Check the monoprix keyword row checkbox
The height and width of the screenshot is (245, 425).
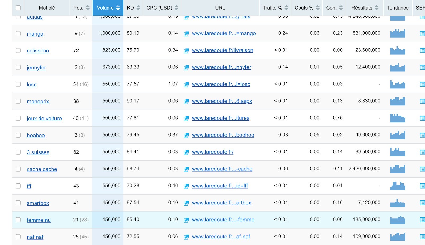click(x=18, y=101)
